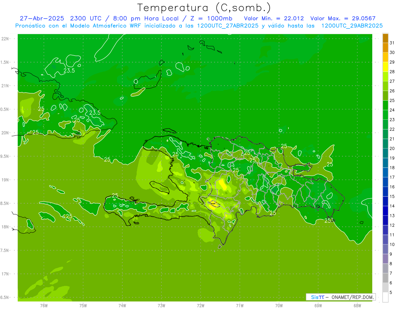Image resolution: width=401 pixels, height=310 pixels.
Task: Click the purple legend swatch between 8 and 9
Action: tap(385, 259)
